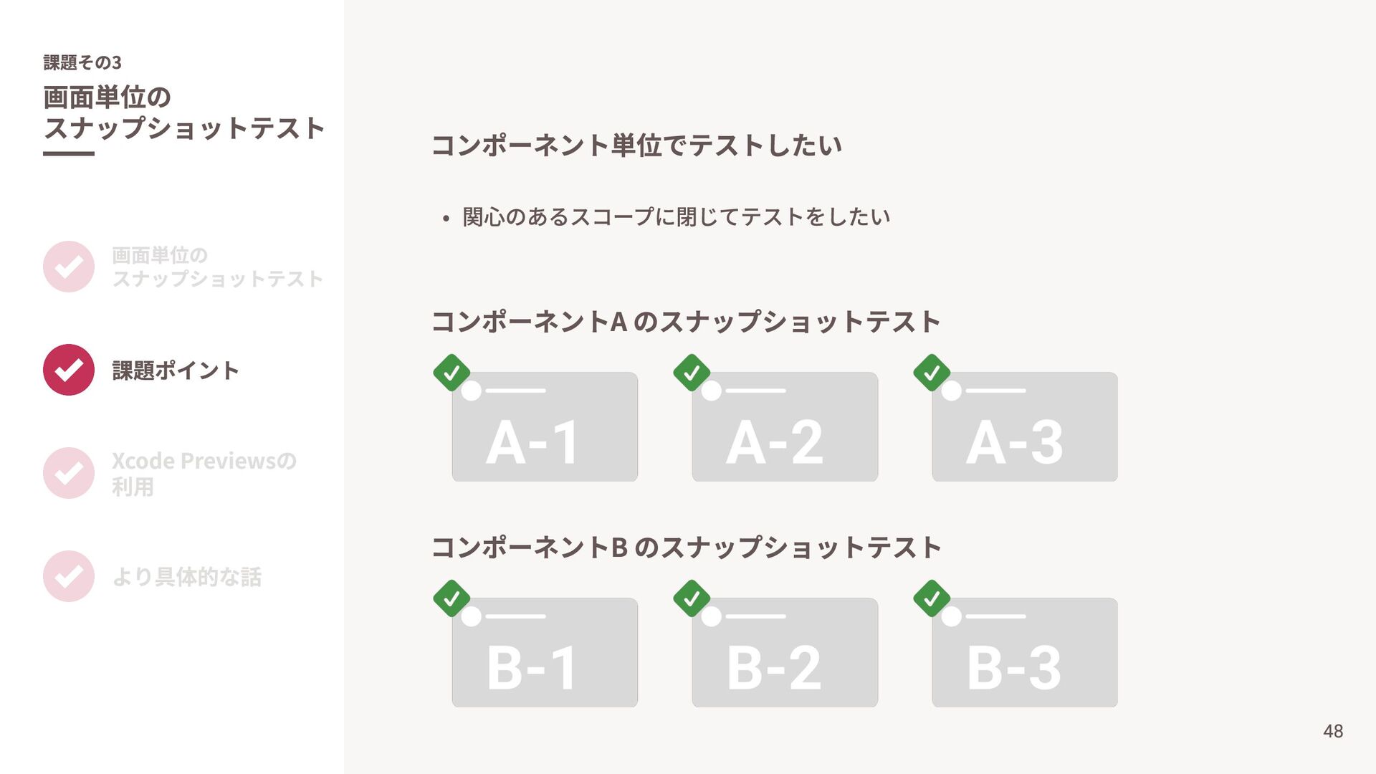Select the B-3 snapshot card
This screenshot has height=774, width=1376.
1025,652
